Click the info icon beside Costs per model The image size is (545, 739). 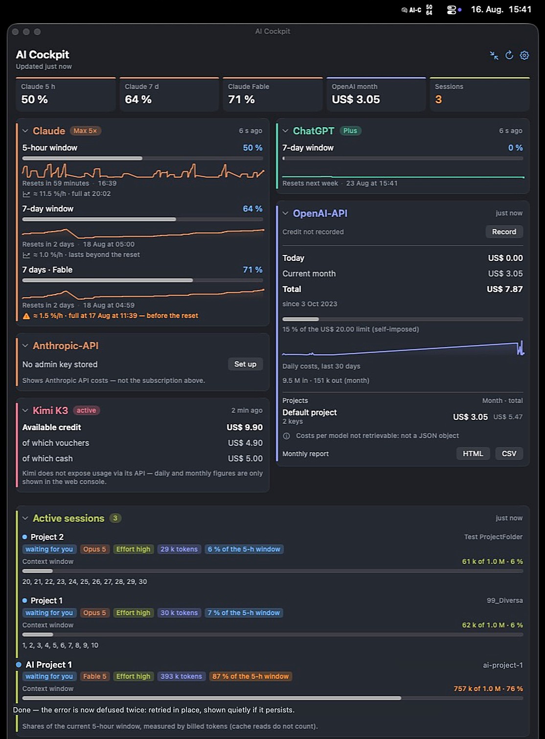point(287,436)
